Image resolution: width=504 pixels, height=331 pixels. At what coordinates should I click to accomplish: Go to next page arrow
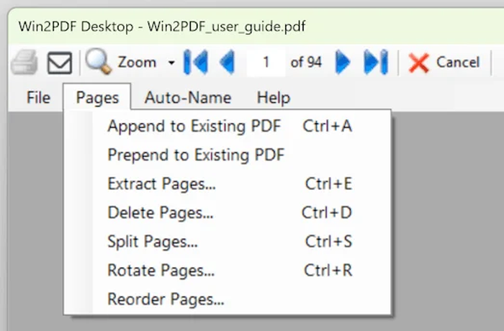click(x=342, y=62)
